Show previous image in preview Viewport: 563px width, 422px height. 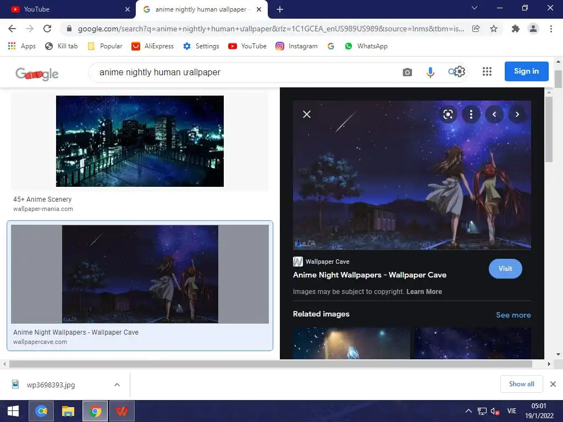tap(494, 114)
